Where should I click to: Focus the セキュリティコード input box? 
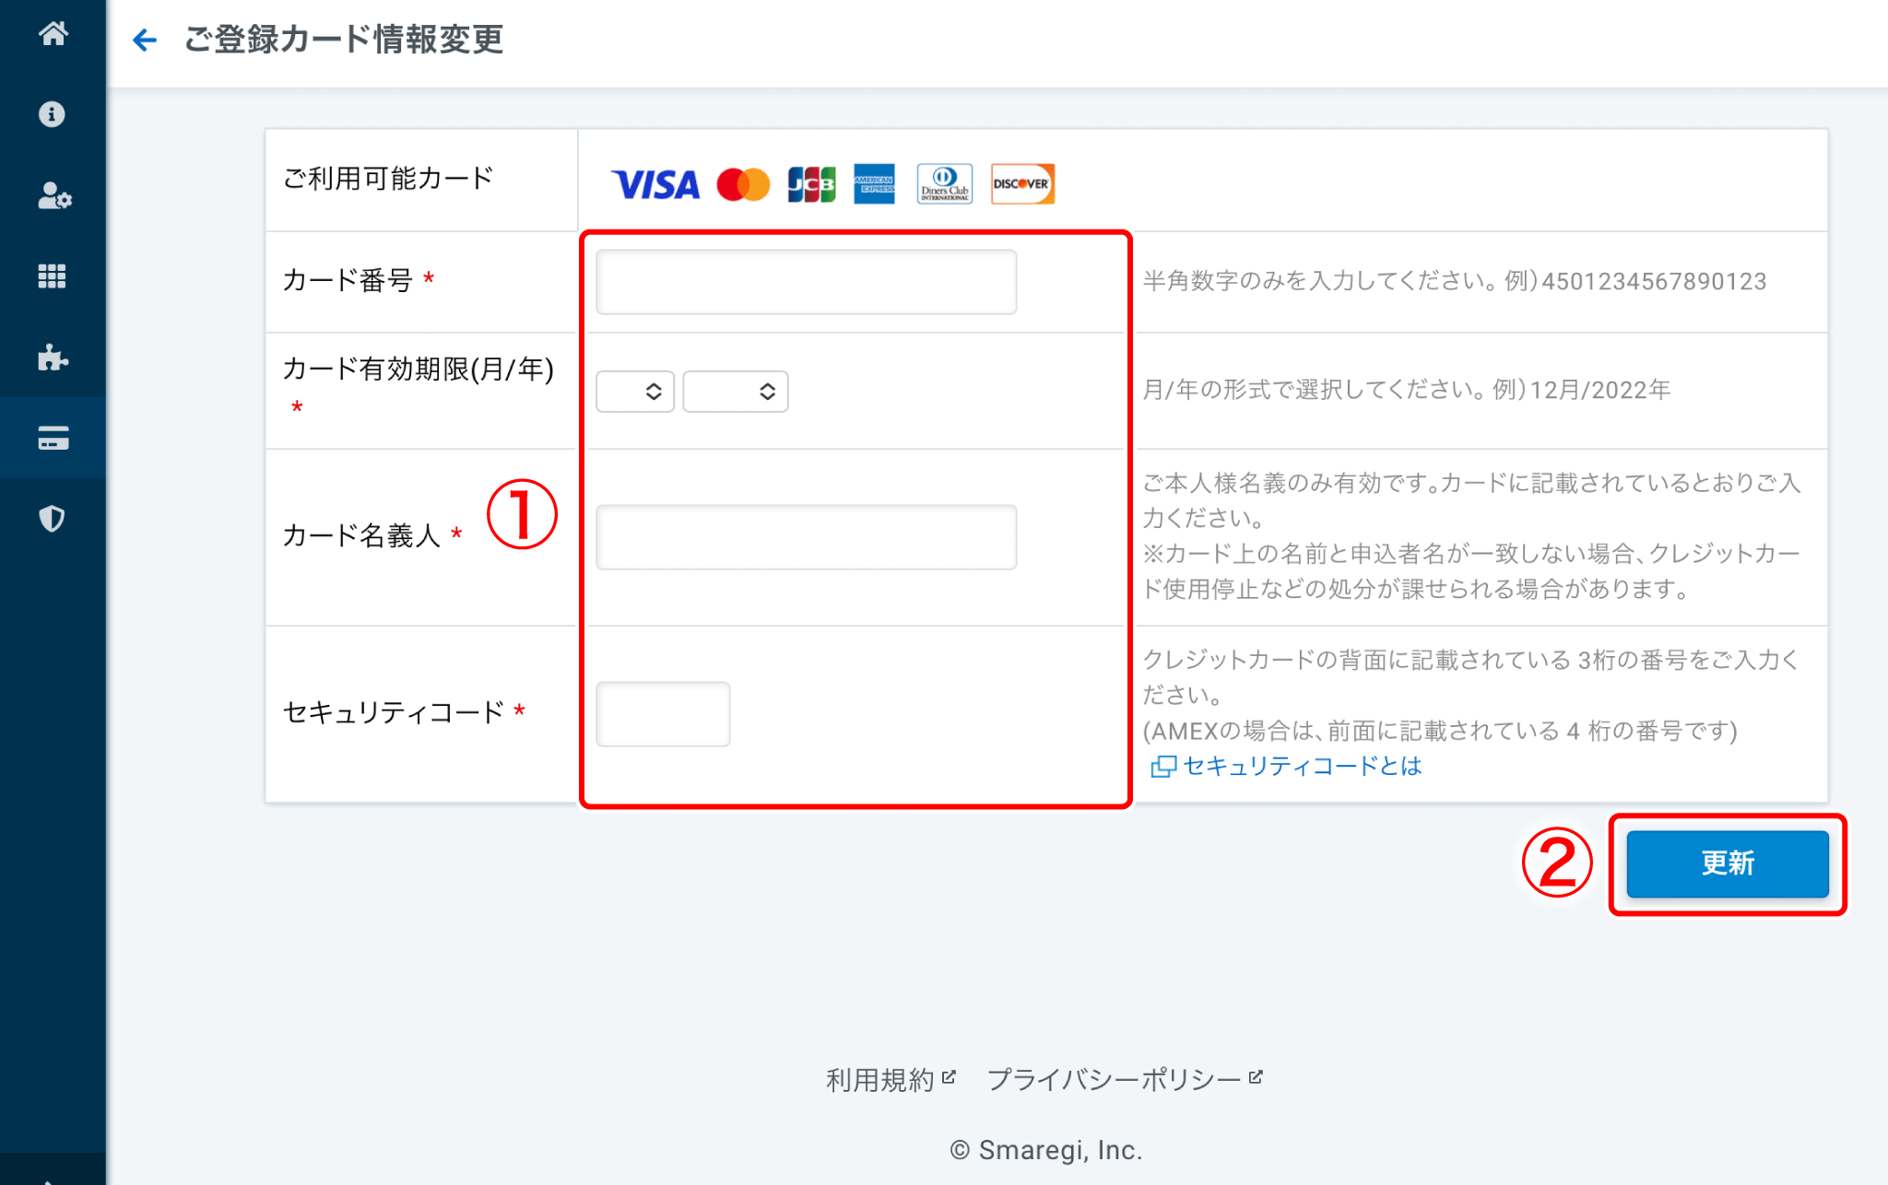tap(663, 714)
